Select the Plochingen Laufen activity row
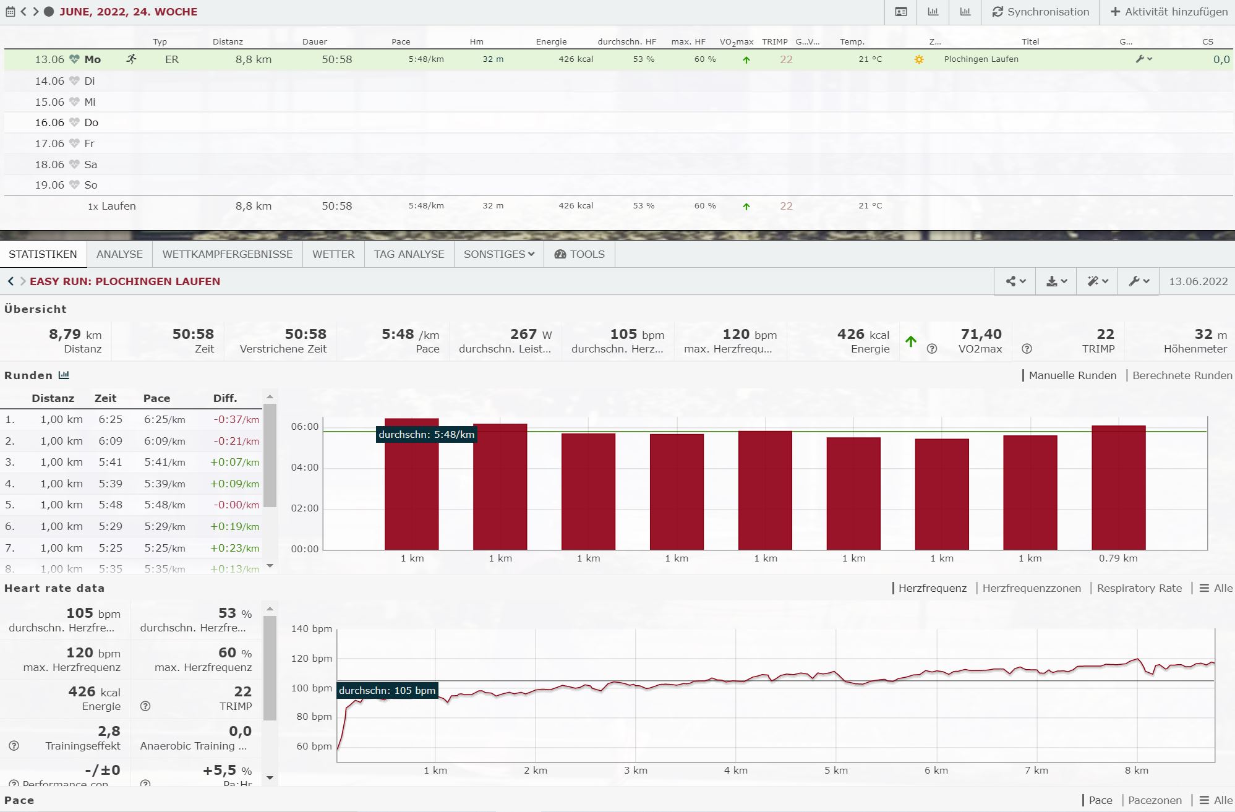The image size is (1235, 812). tap(981, 59)
